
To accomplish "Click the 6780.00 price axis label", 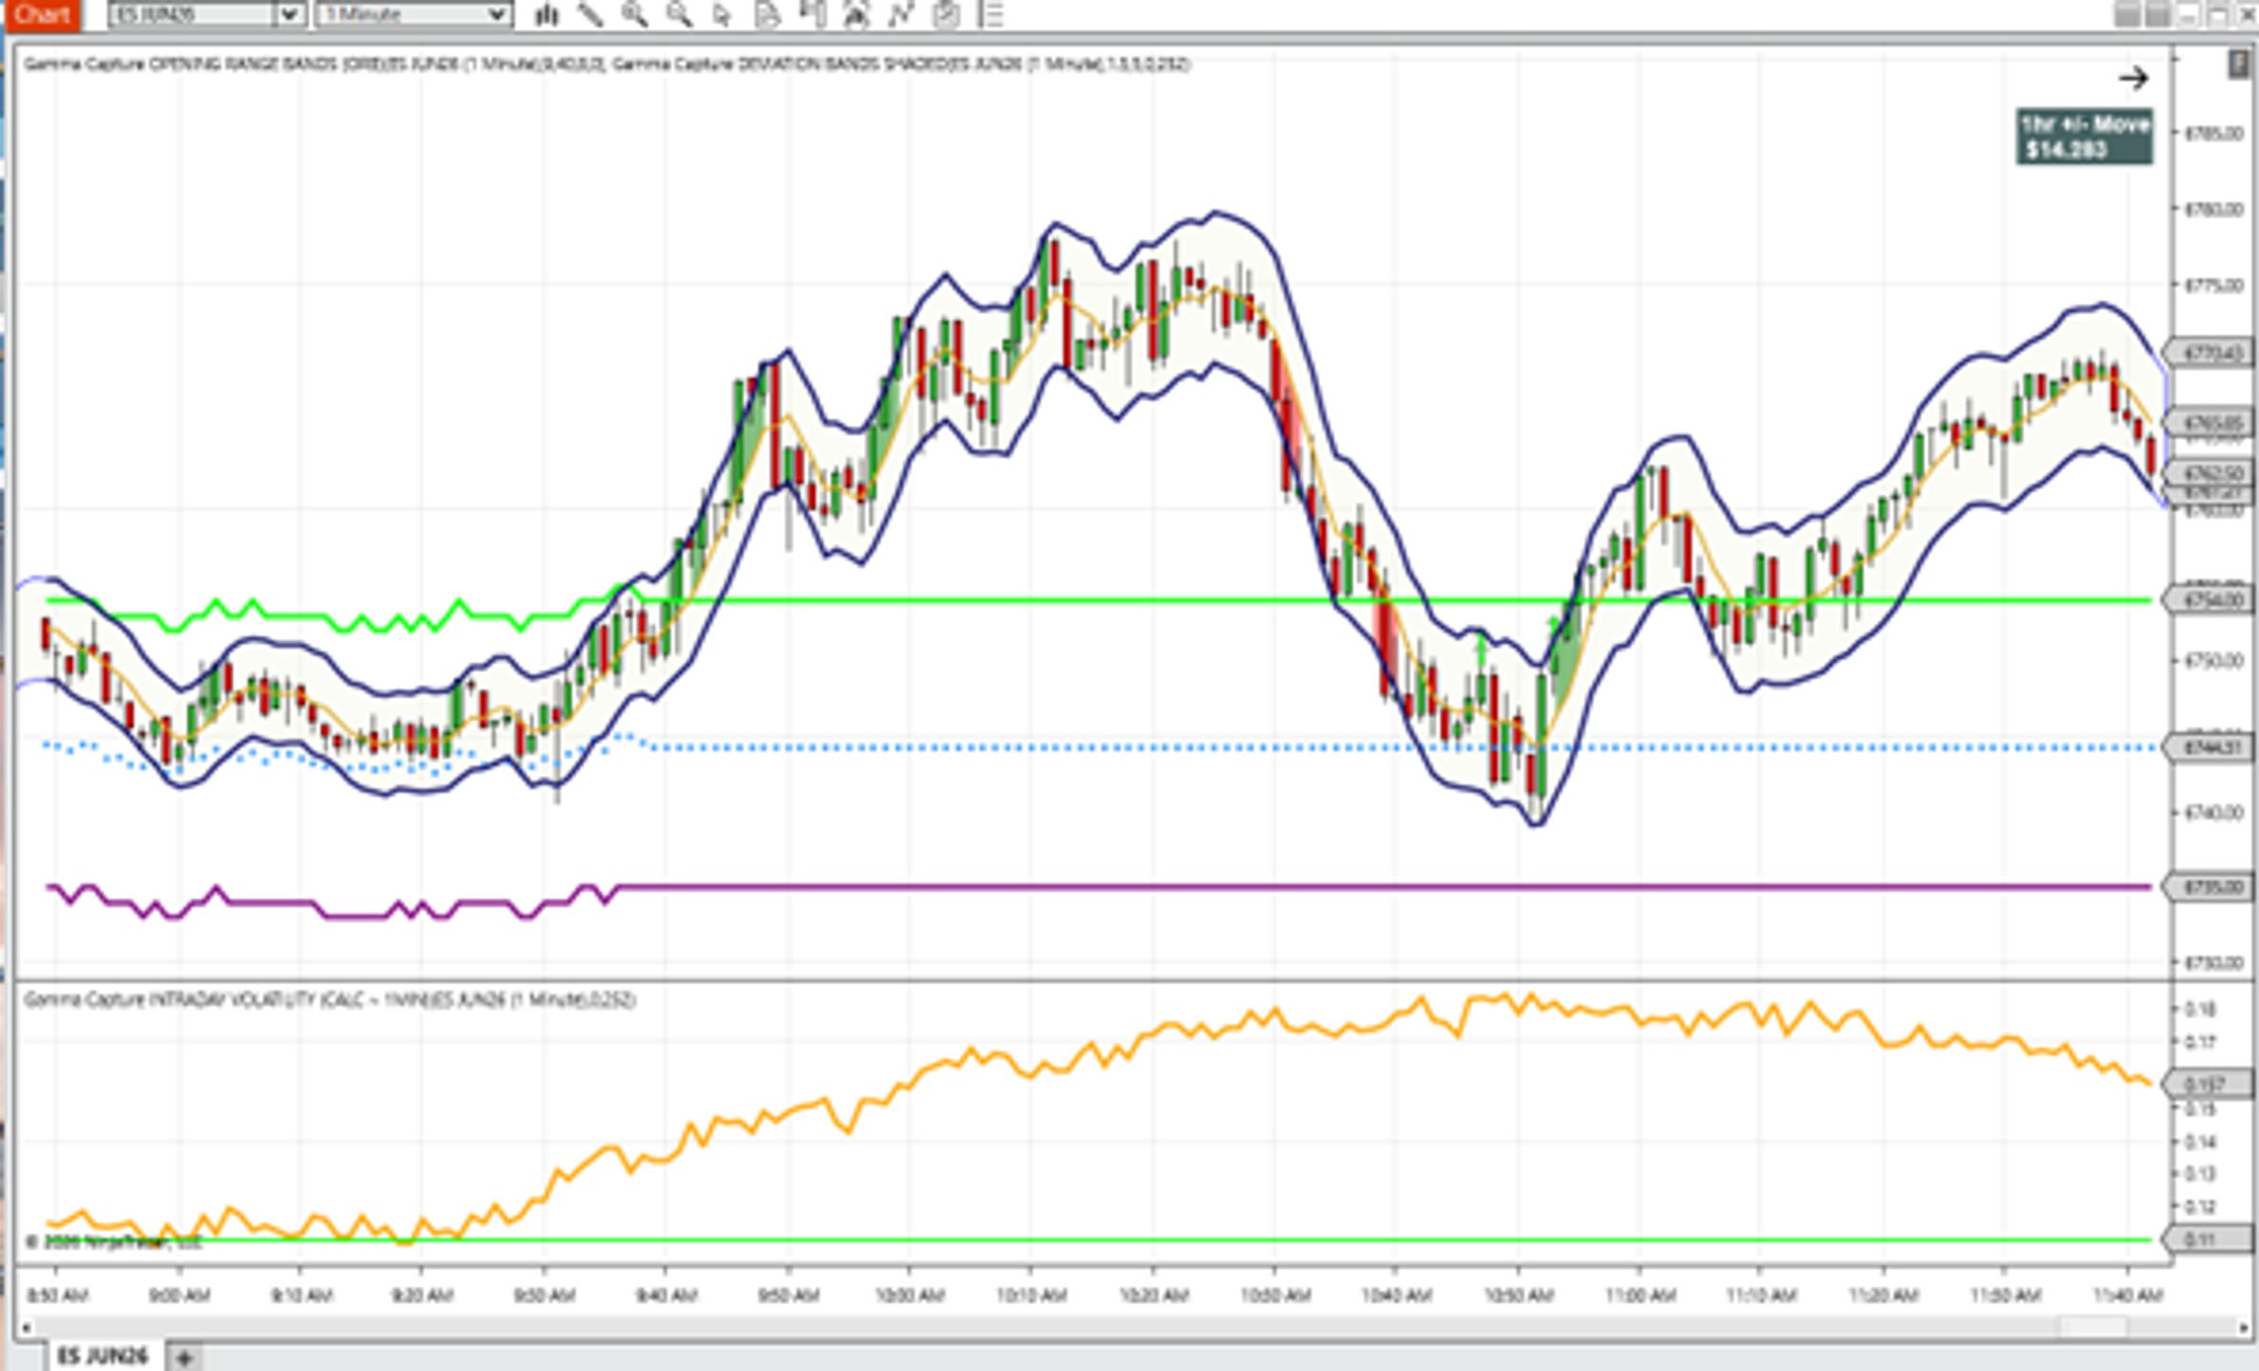I will [x=2214, y=209].
